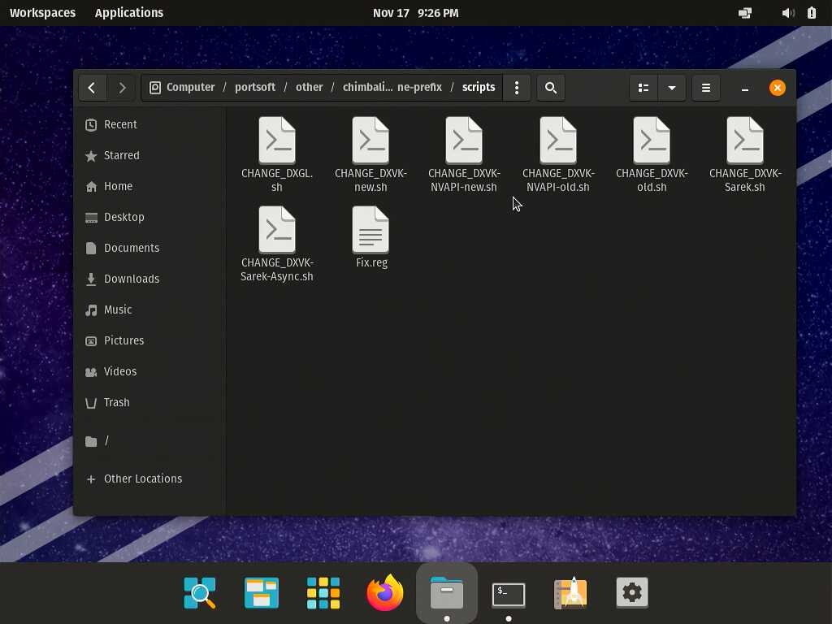Image resolution: width=832 pixels, height=624 pixels.
Task: Expand the view options dropdown arrow
Action: click(672, 88)
